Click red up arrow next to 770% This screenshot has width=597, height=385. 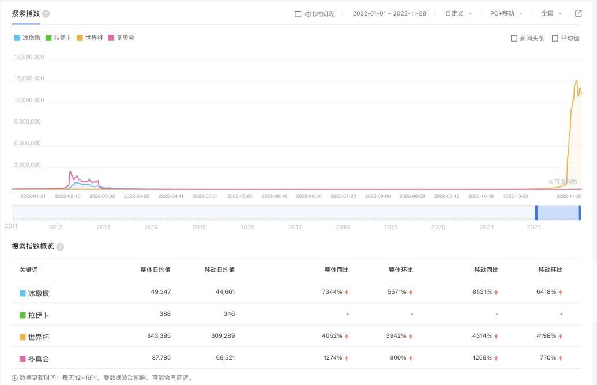click(561, 358)
